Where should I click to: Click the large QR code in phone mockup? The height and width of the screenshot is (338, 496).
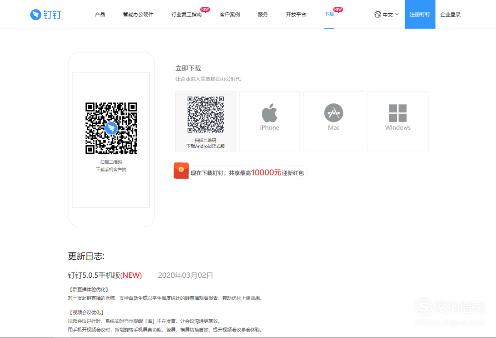pyautogui.click(x=111, y=128)
